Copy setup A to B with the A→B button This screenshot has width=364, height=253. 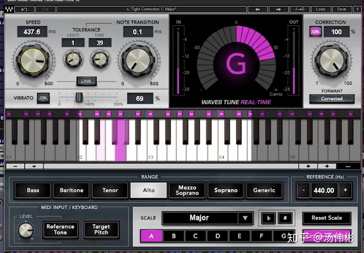coord(300,9)
